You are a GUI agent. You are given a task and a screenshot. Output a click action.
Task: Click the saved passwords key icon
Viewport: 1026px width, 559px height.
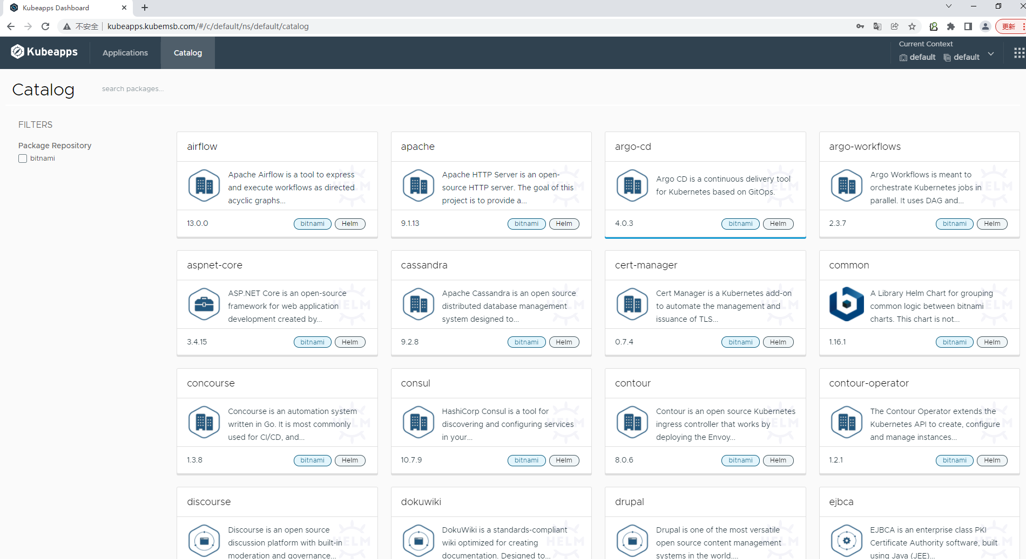coord(860,26)
